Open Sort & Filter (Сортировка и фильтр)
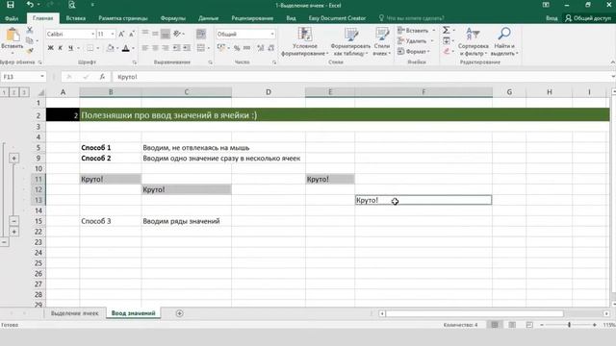Viewport: 616px width, 346px height. coord(473,41)
